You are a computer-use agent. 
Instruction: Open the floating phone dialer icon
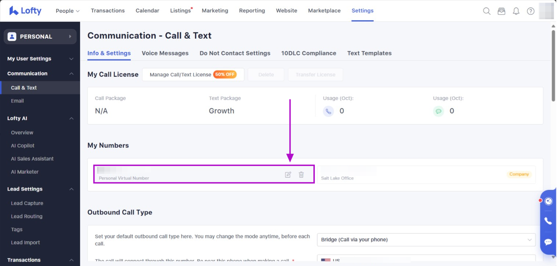tap(548, 221)
